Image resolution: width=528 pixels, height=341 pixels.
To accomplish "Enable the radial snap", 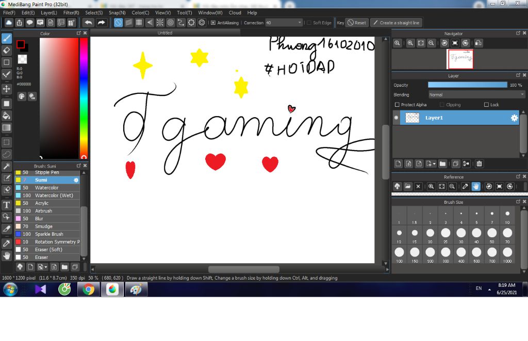I will 160,23.
